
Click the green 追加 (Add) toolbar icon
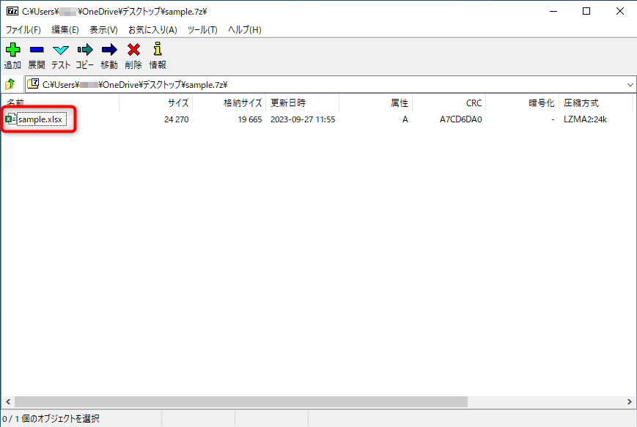(12, 50)
